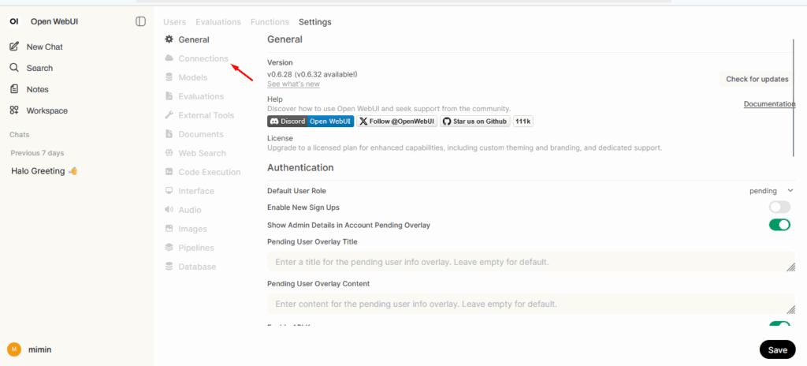Expand the Default User Role dropdown
Viewport: 807px width, 366px height.
point(771,191)
